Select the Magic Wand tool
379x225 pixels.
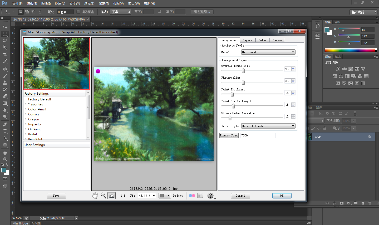5,48
